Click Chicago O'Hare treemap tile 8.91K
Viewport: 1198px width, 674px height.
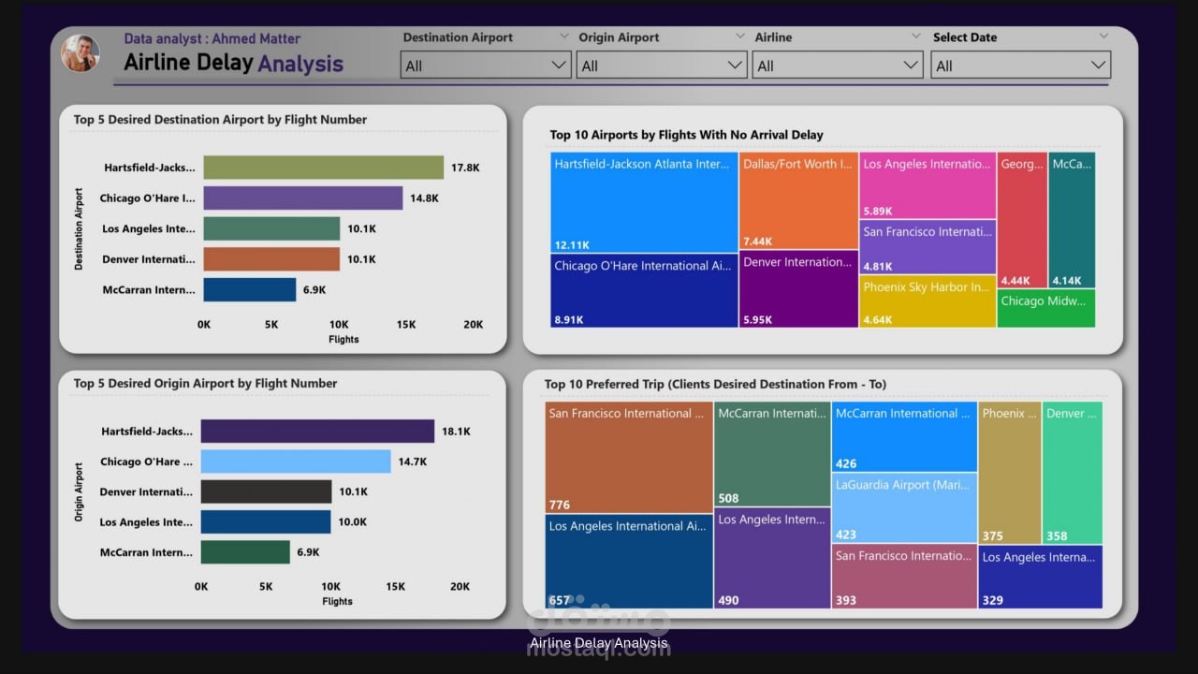coord(645,291)
